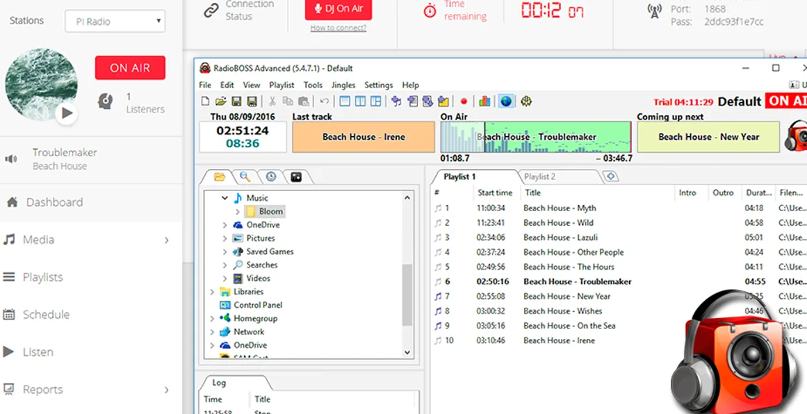Screen dimensions: 807x414
Task: Open the How to connect link
Action: [338, 28]
